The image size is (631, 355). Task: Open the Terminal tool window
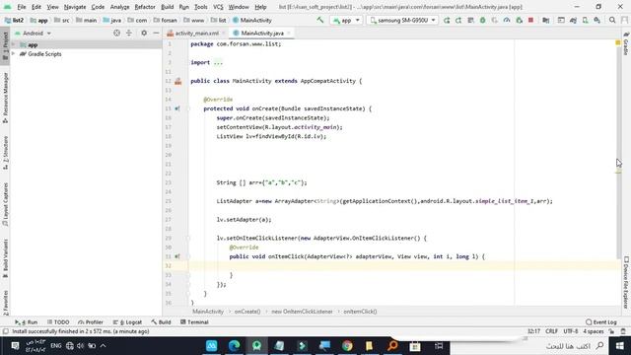click(194, 322)
